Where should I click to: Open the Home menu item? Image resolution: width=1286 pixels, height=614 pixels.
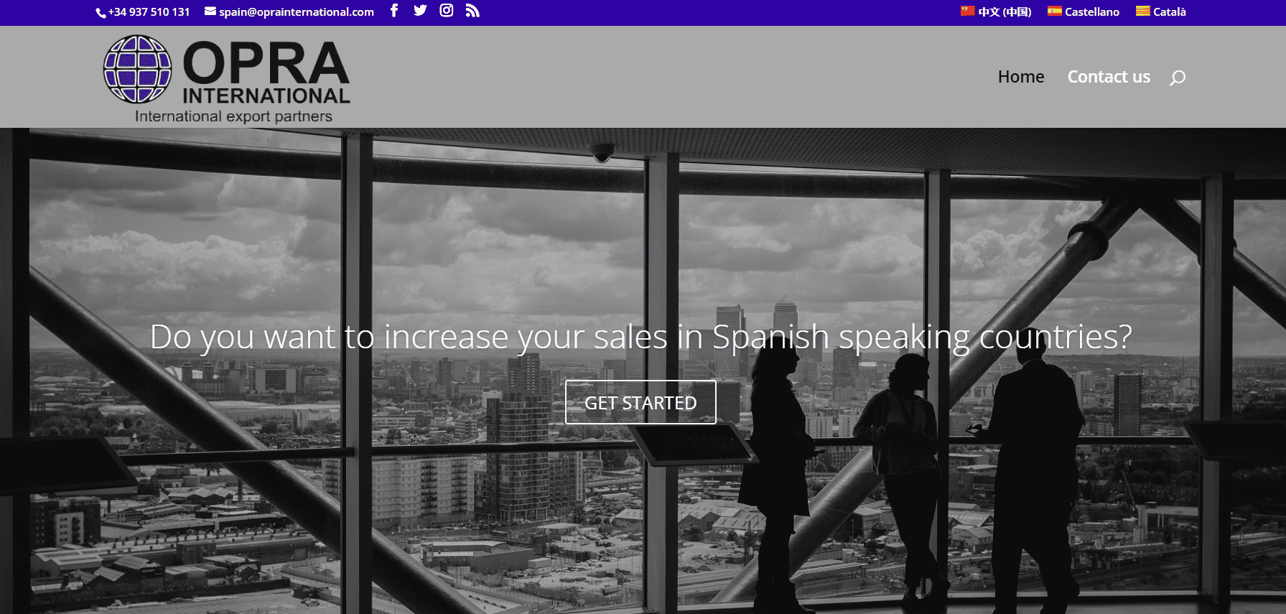pyautogui.click(x=1021, y=77)
